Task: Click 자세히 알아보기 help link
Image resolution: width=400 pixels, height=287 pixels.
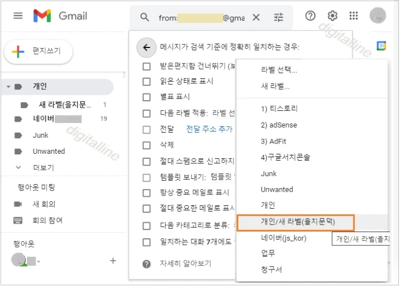Action: click(186, 264)
